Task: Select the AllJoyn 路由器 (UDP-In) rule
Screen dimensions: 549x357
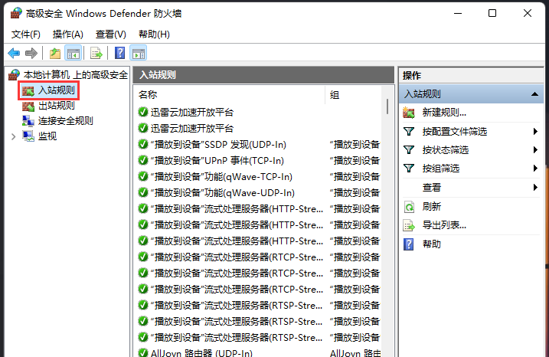Action: 201,352
